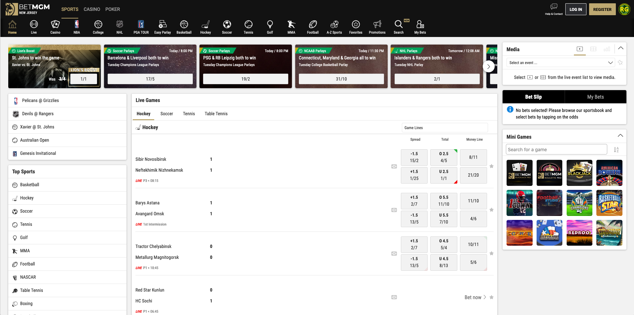Open the Basketball Star mini game

[609, 203]
